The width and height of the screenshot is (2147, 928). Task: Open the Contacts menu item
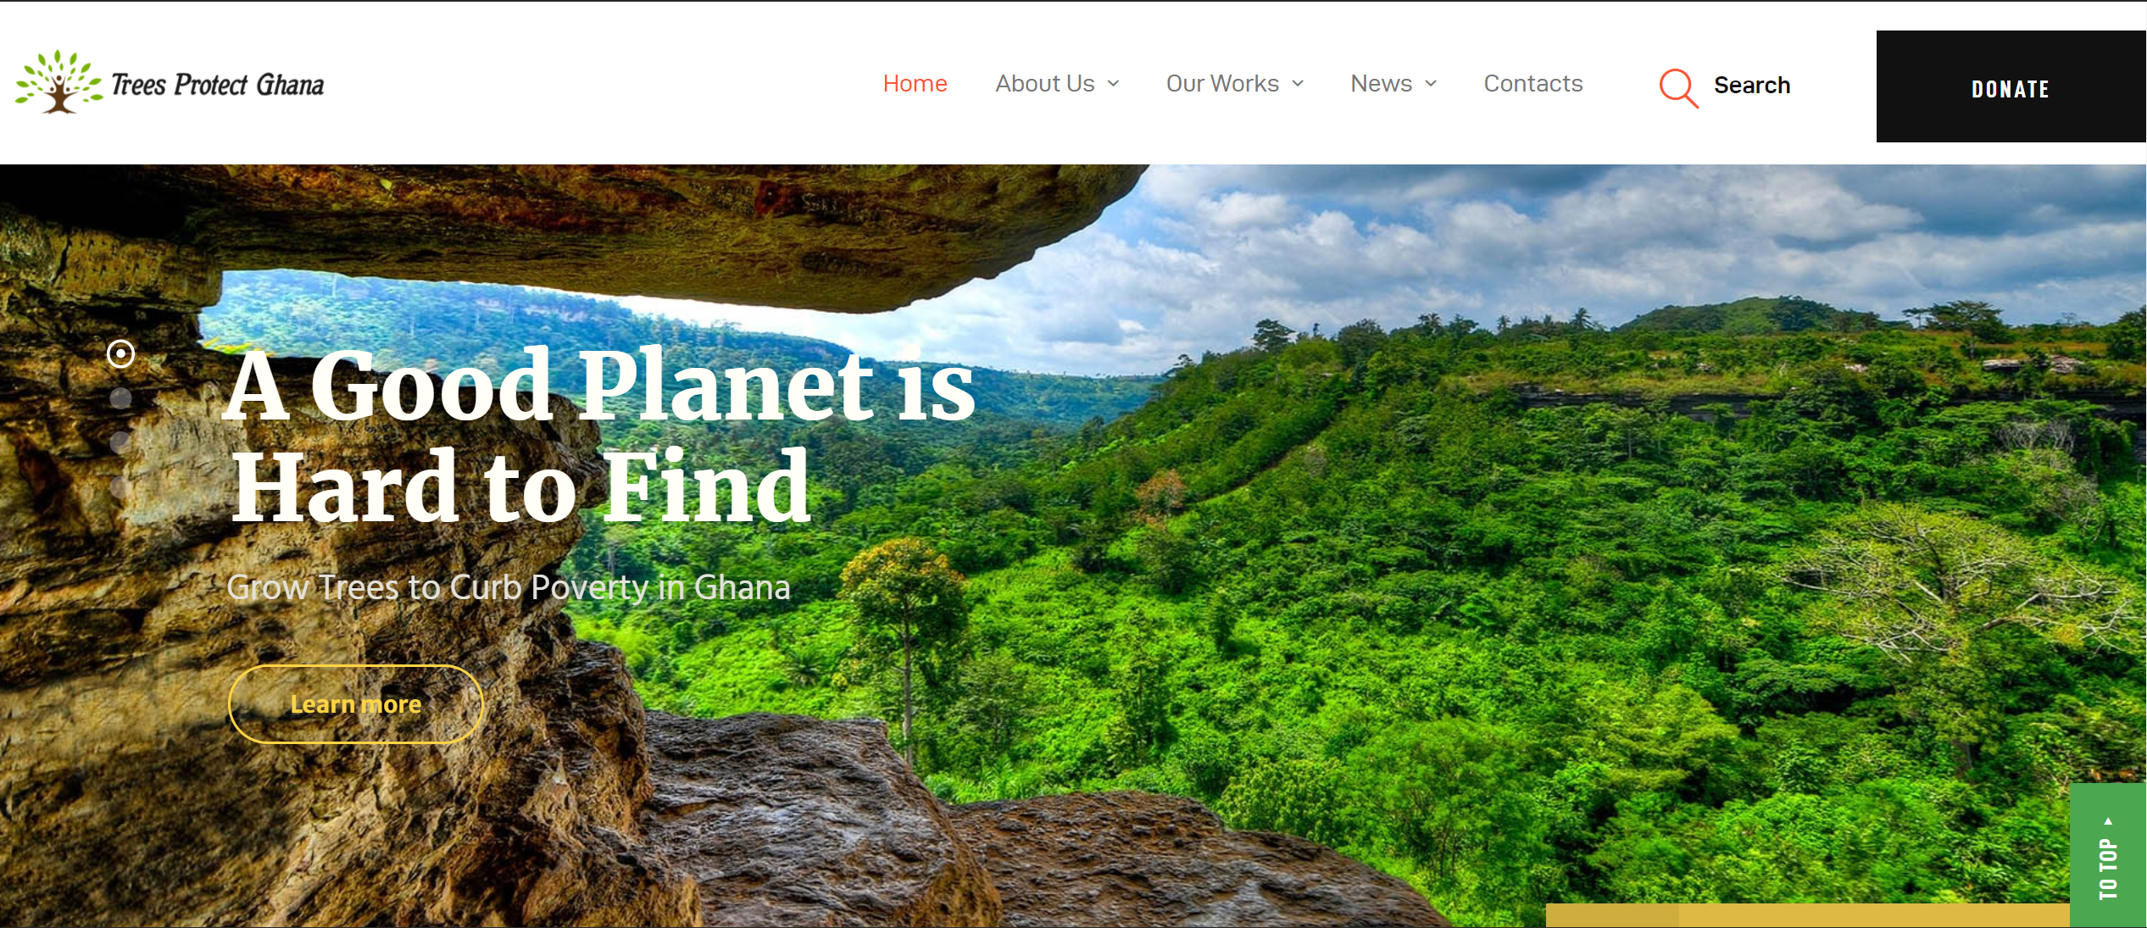[x=1533, y=83]
